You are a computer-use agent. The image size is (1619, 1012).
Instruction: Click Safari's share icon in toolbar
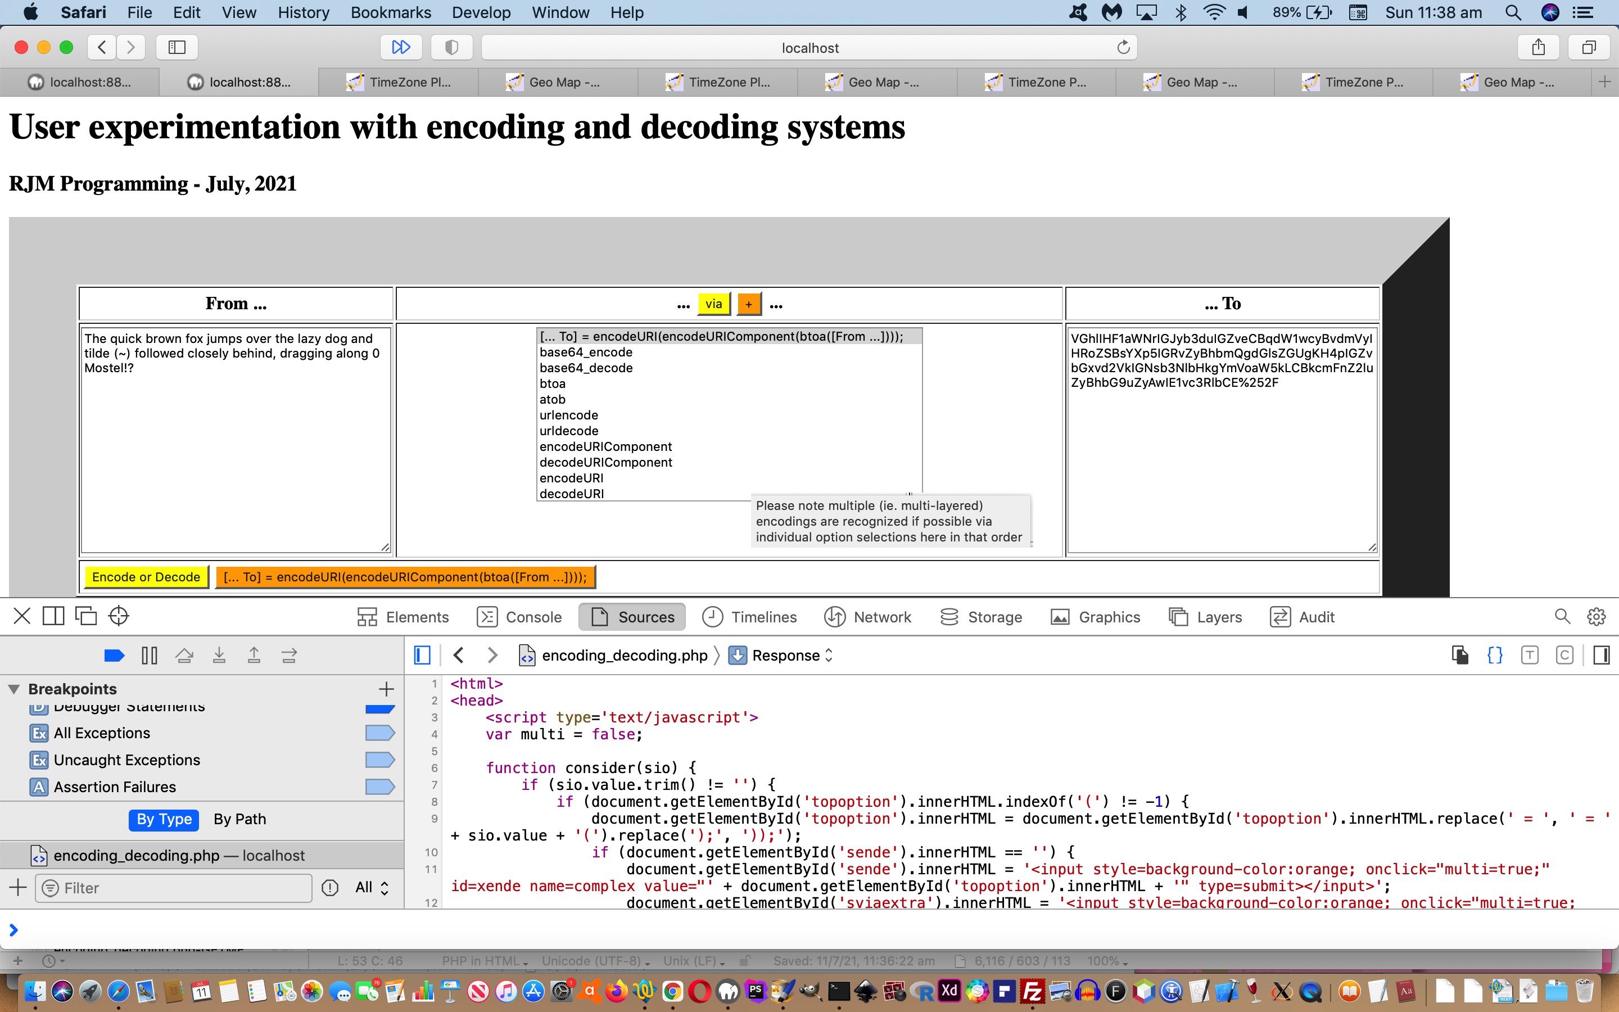point(1538,47)
